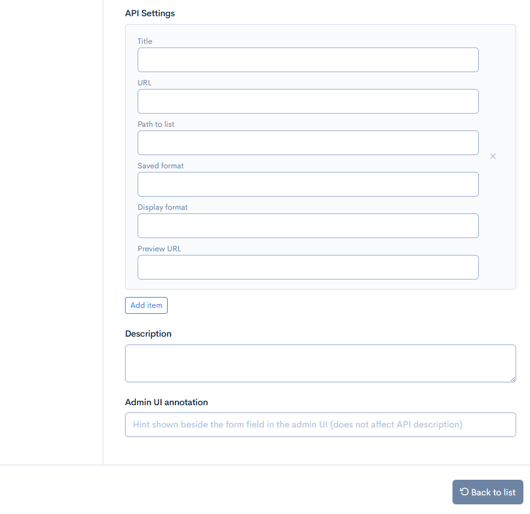530x514 pixels.
Task: Click the API Settings section heading
Action: [x=150, y=13]
